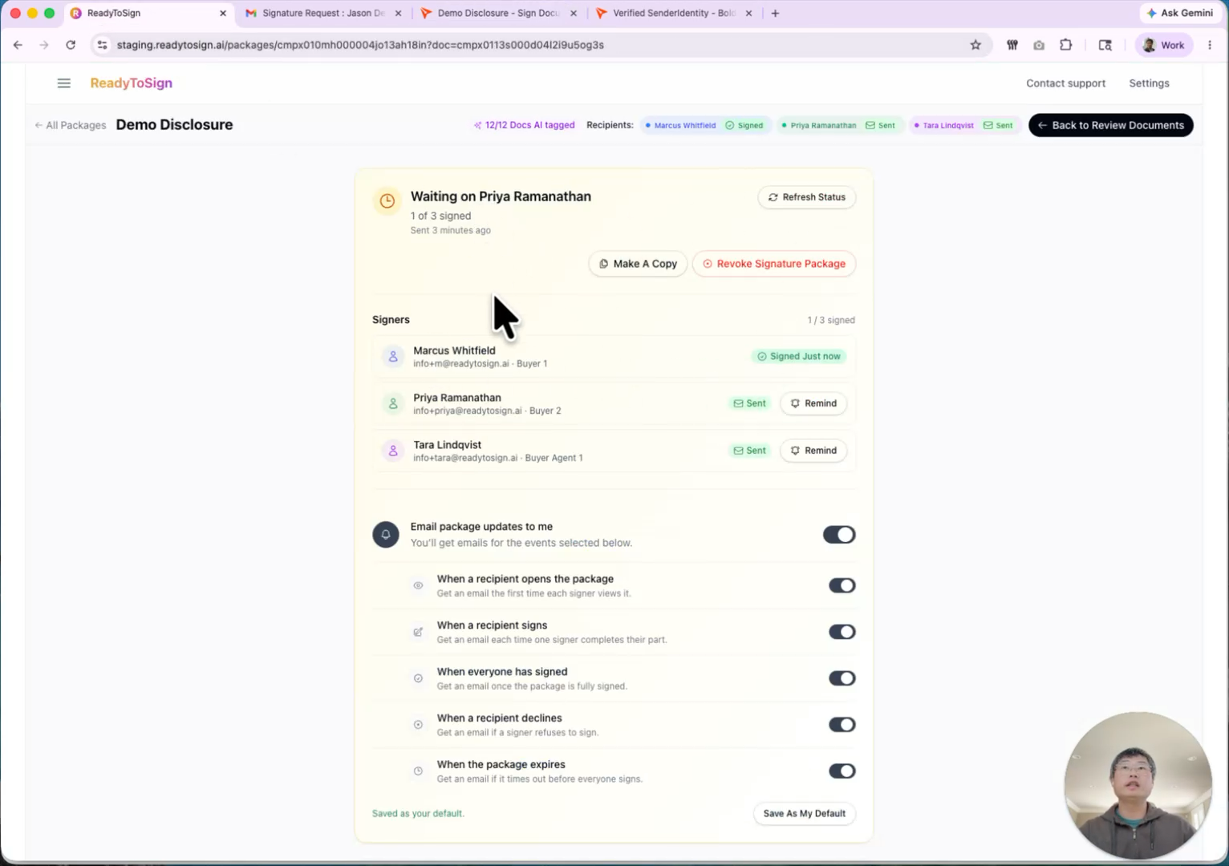1229x866 pixels.
Task: Click pen icon beside recipient signs
Action: coord(418,632)
